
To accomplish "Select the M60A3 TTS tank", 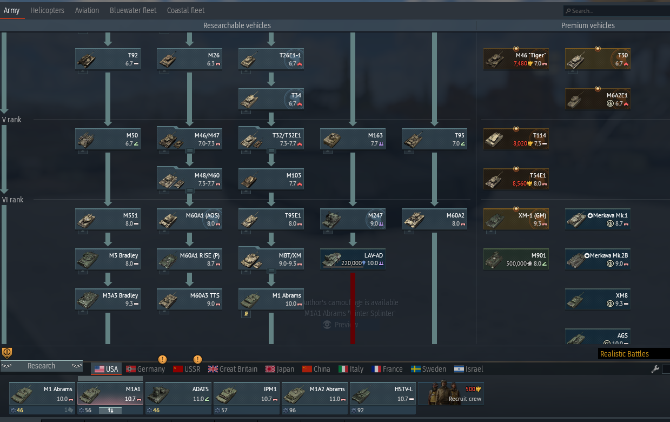I will pyautogui.click(x=189, y=299).
